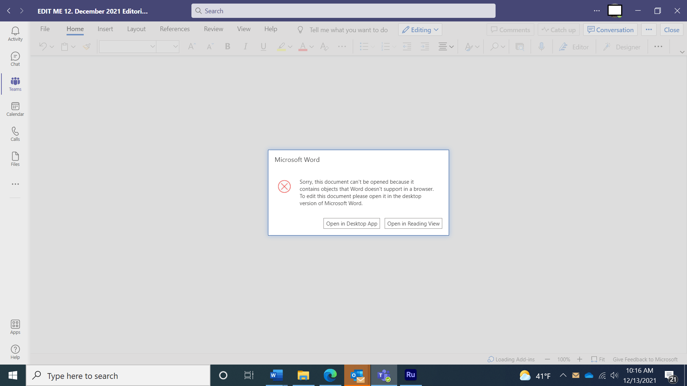Click Open in Desktop App
Viewport: 687px width, 386px height.
[352, 223]
